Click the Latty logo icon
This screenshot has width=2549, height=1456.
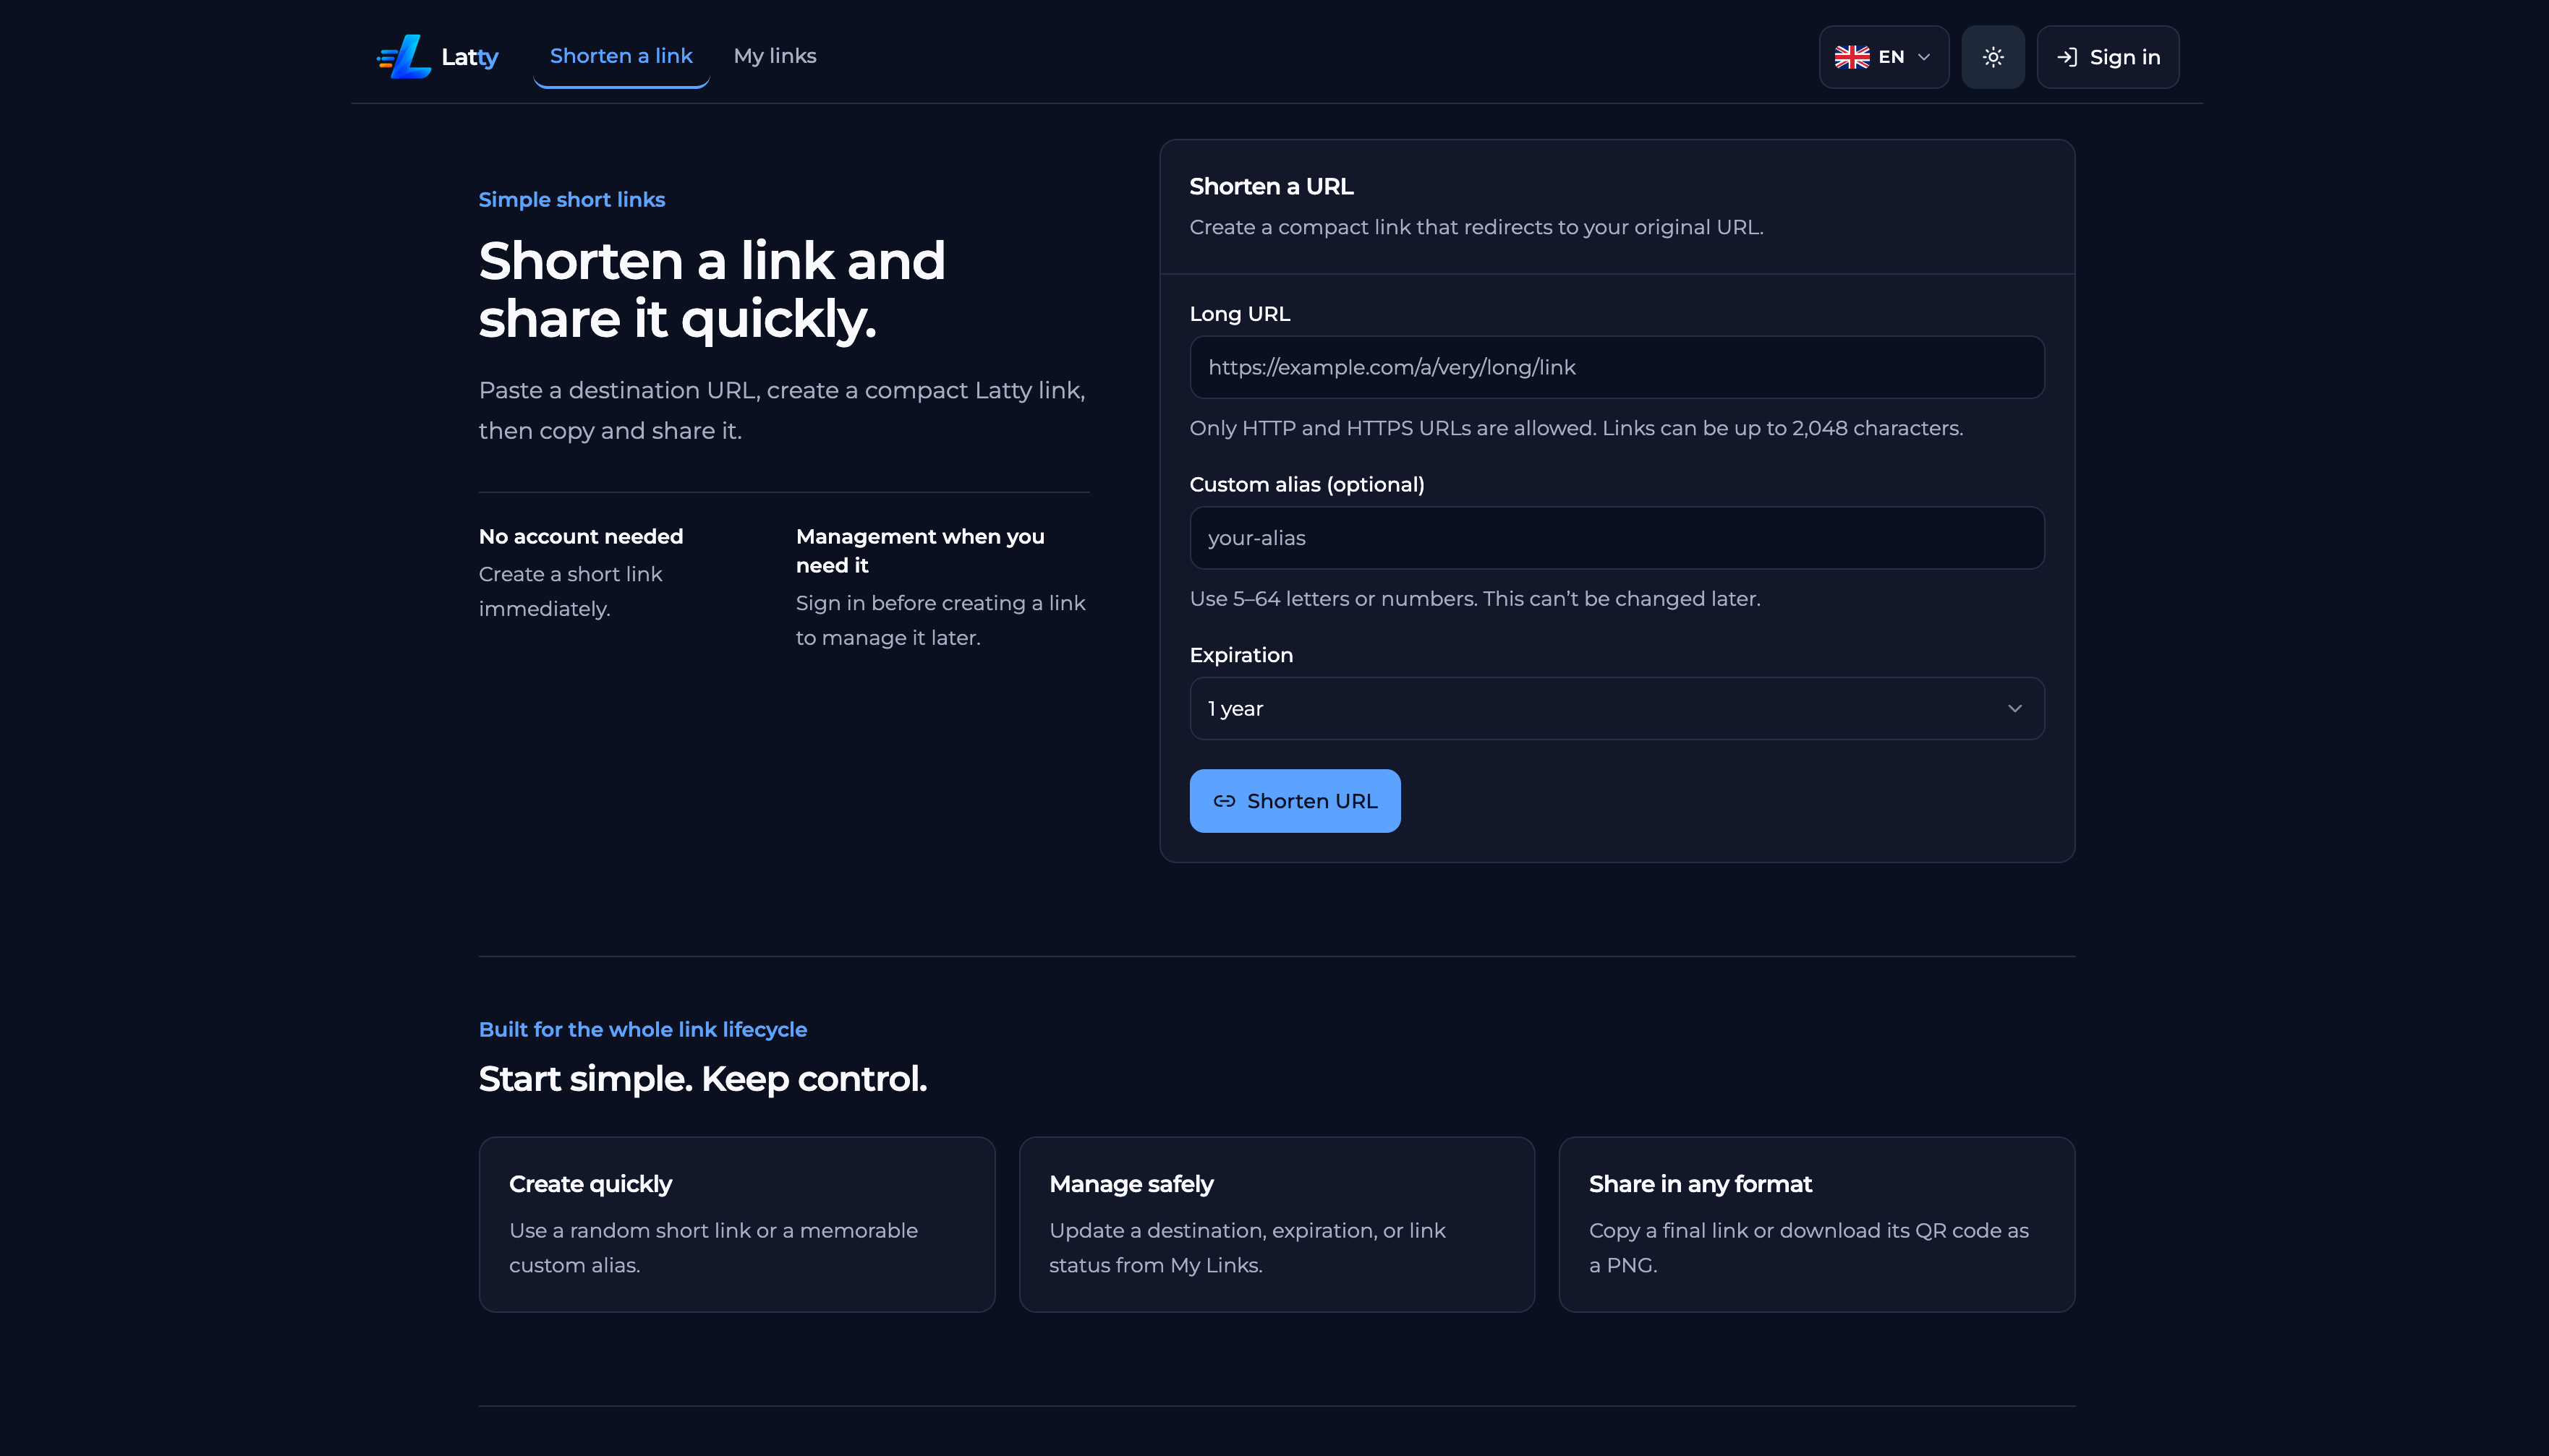[x=403, y=57]
